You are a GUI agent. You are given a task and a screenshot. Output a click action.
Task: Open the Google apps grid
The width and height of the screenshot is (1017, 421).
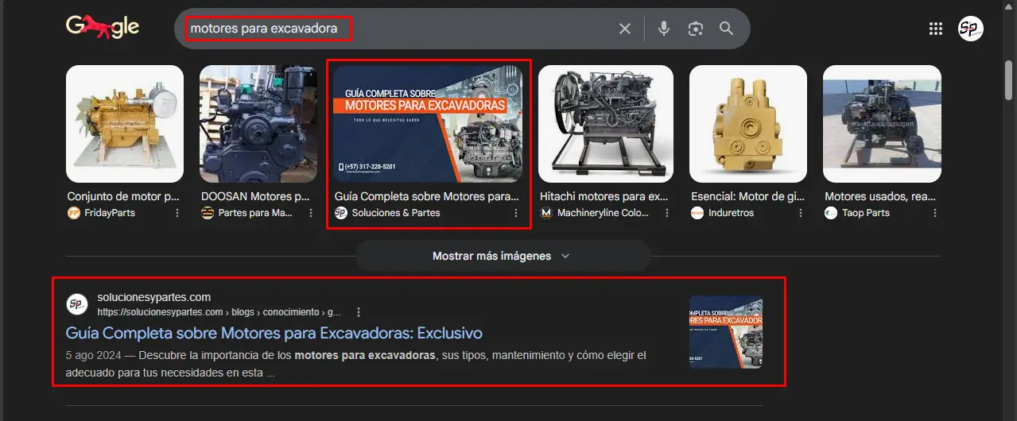click(x=936, y=29)
